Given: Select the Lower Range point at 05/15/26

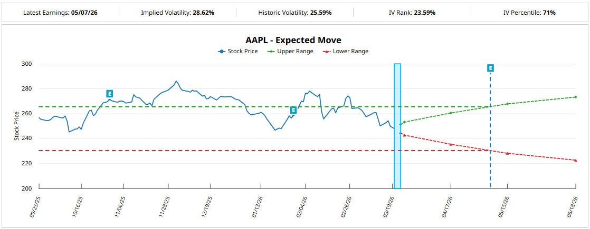Looking at the screenshot, I should pos(507,153).
